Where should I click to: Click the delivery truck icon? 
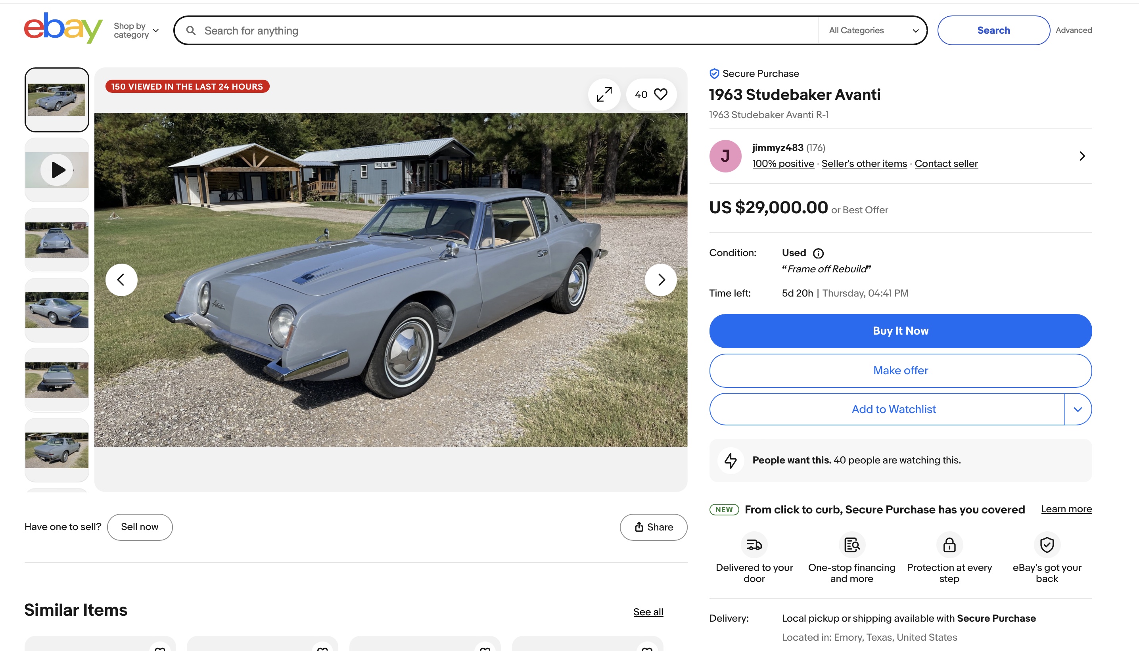click(754, 545)
